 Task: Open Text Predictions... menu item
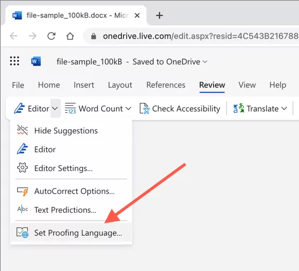[71, 210]
